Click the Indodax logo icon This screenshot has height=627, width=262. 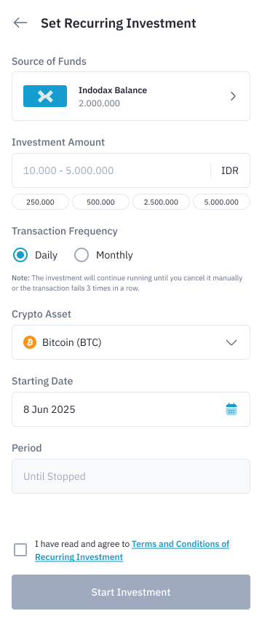[x=45, y=96]
